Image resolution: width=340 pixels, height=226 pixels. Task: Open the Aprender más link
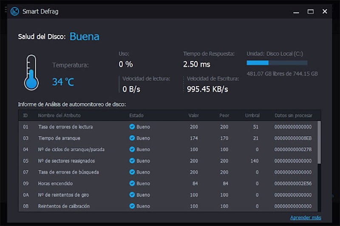pos(306,218)
